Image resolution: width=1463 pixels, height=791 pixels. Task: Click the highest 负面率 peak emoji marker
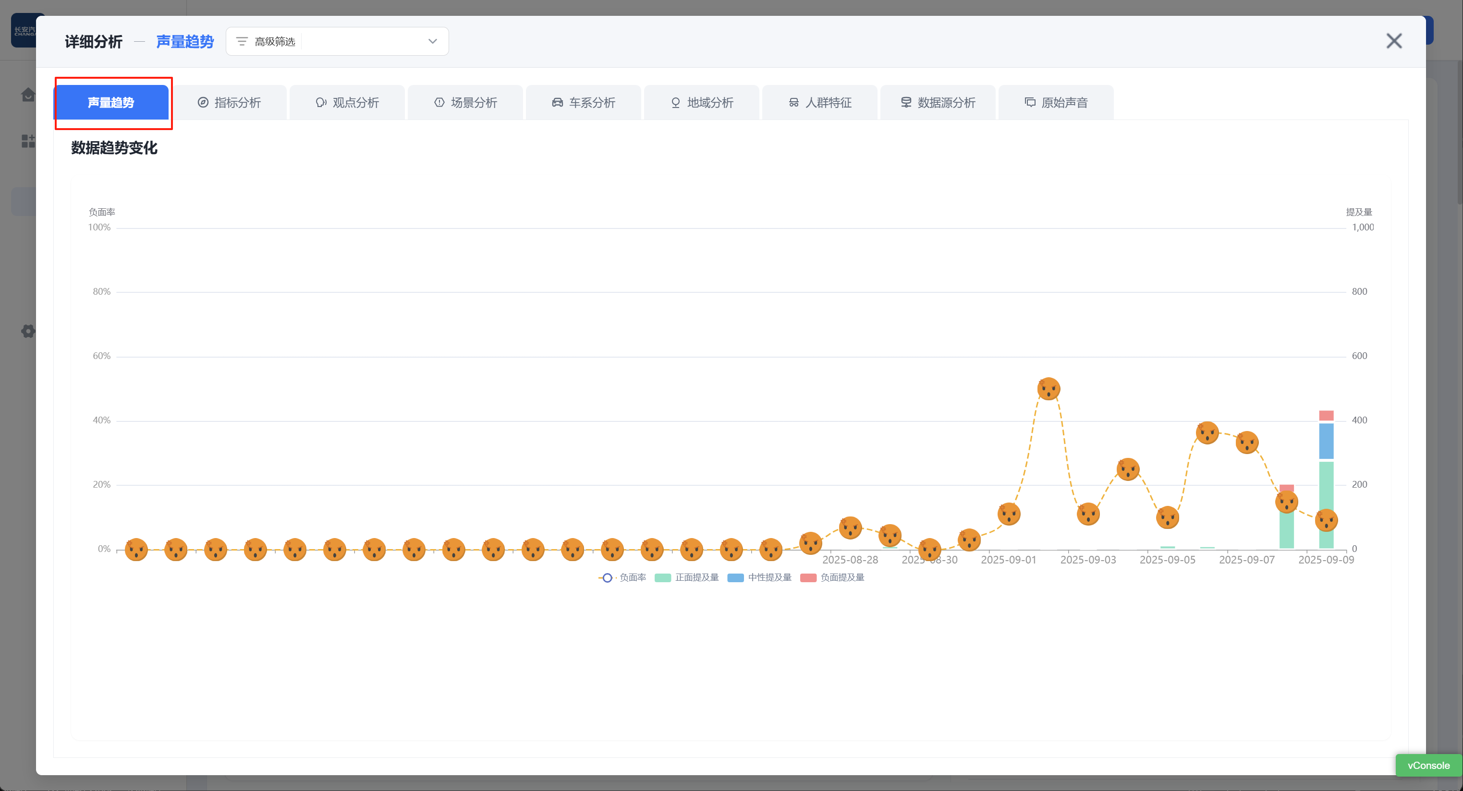coord(1048,389)
